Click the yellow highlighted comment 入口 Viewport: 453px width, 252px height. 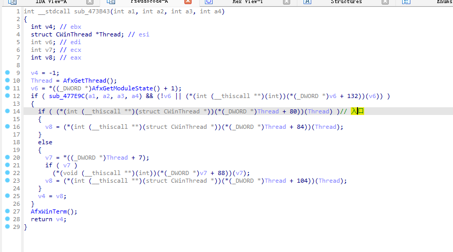tap(357, 111)
